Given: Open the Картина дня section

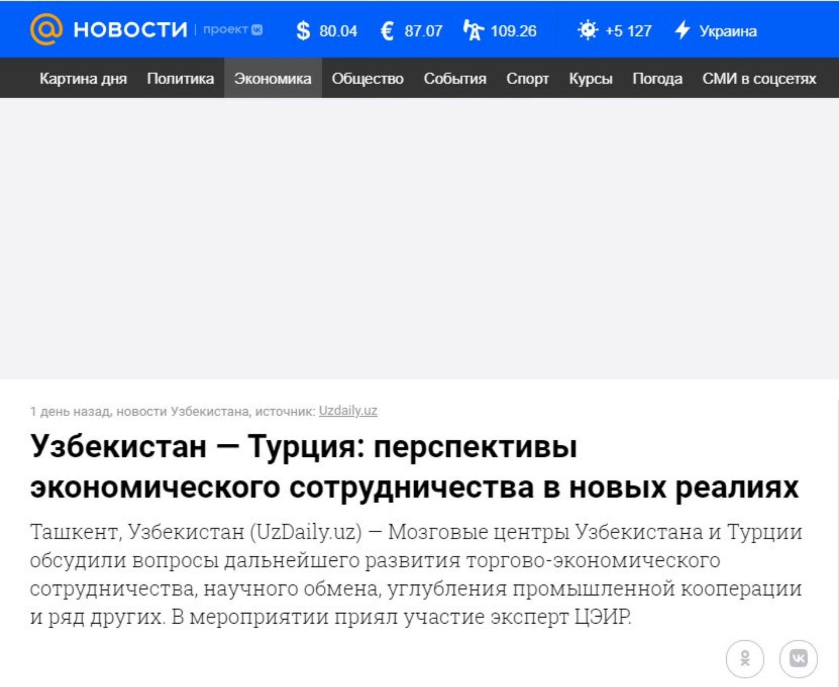Looking at the screenshot, I should tap(83, 79).
